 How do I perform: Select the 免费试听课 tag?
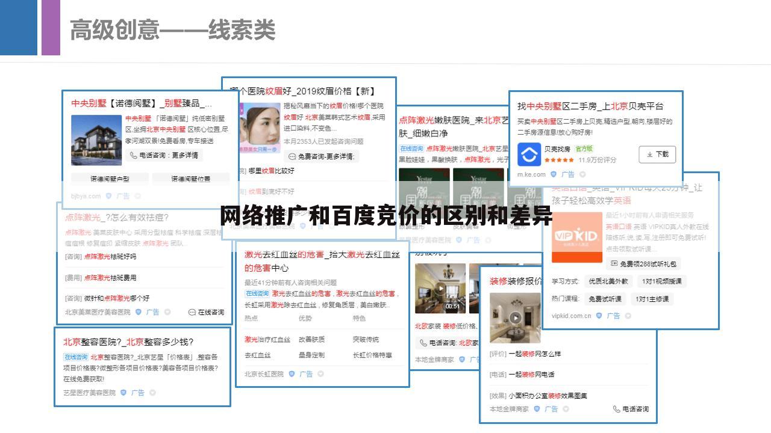click(x=605, y=299)
